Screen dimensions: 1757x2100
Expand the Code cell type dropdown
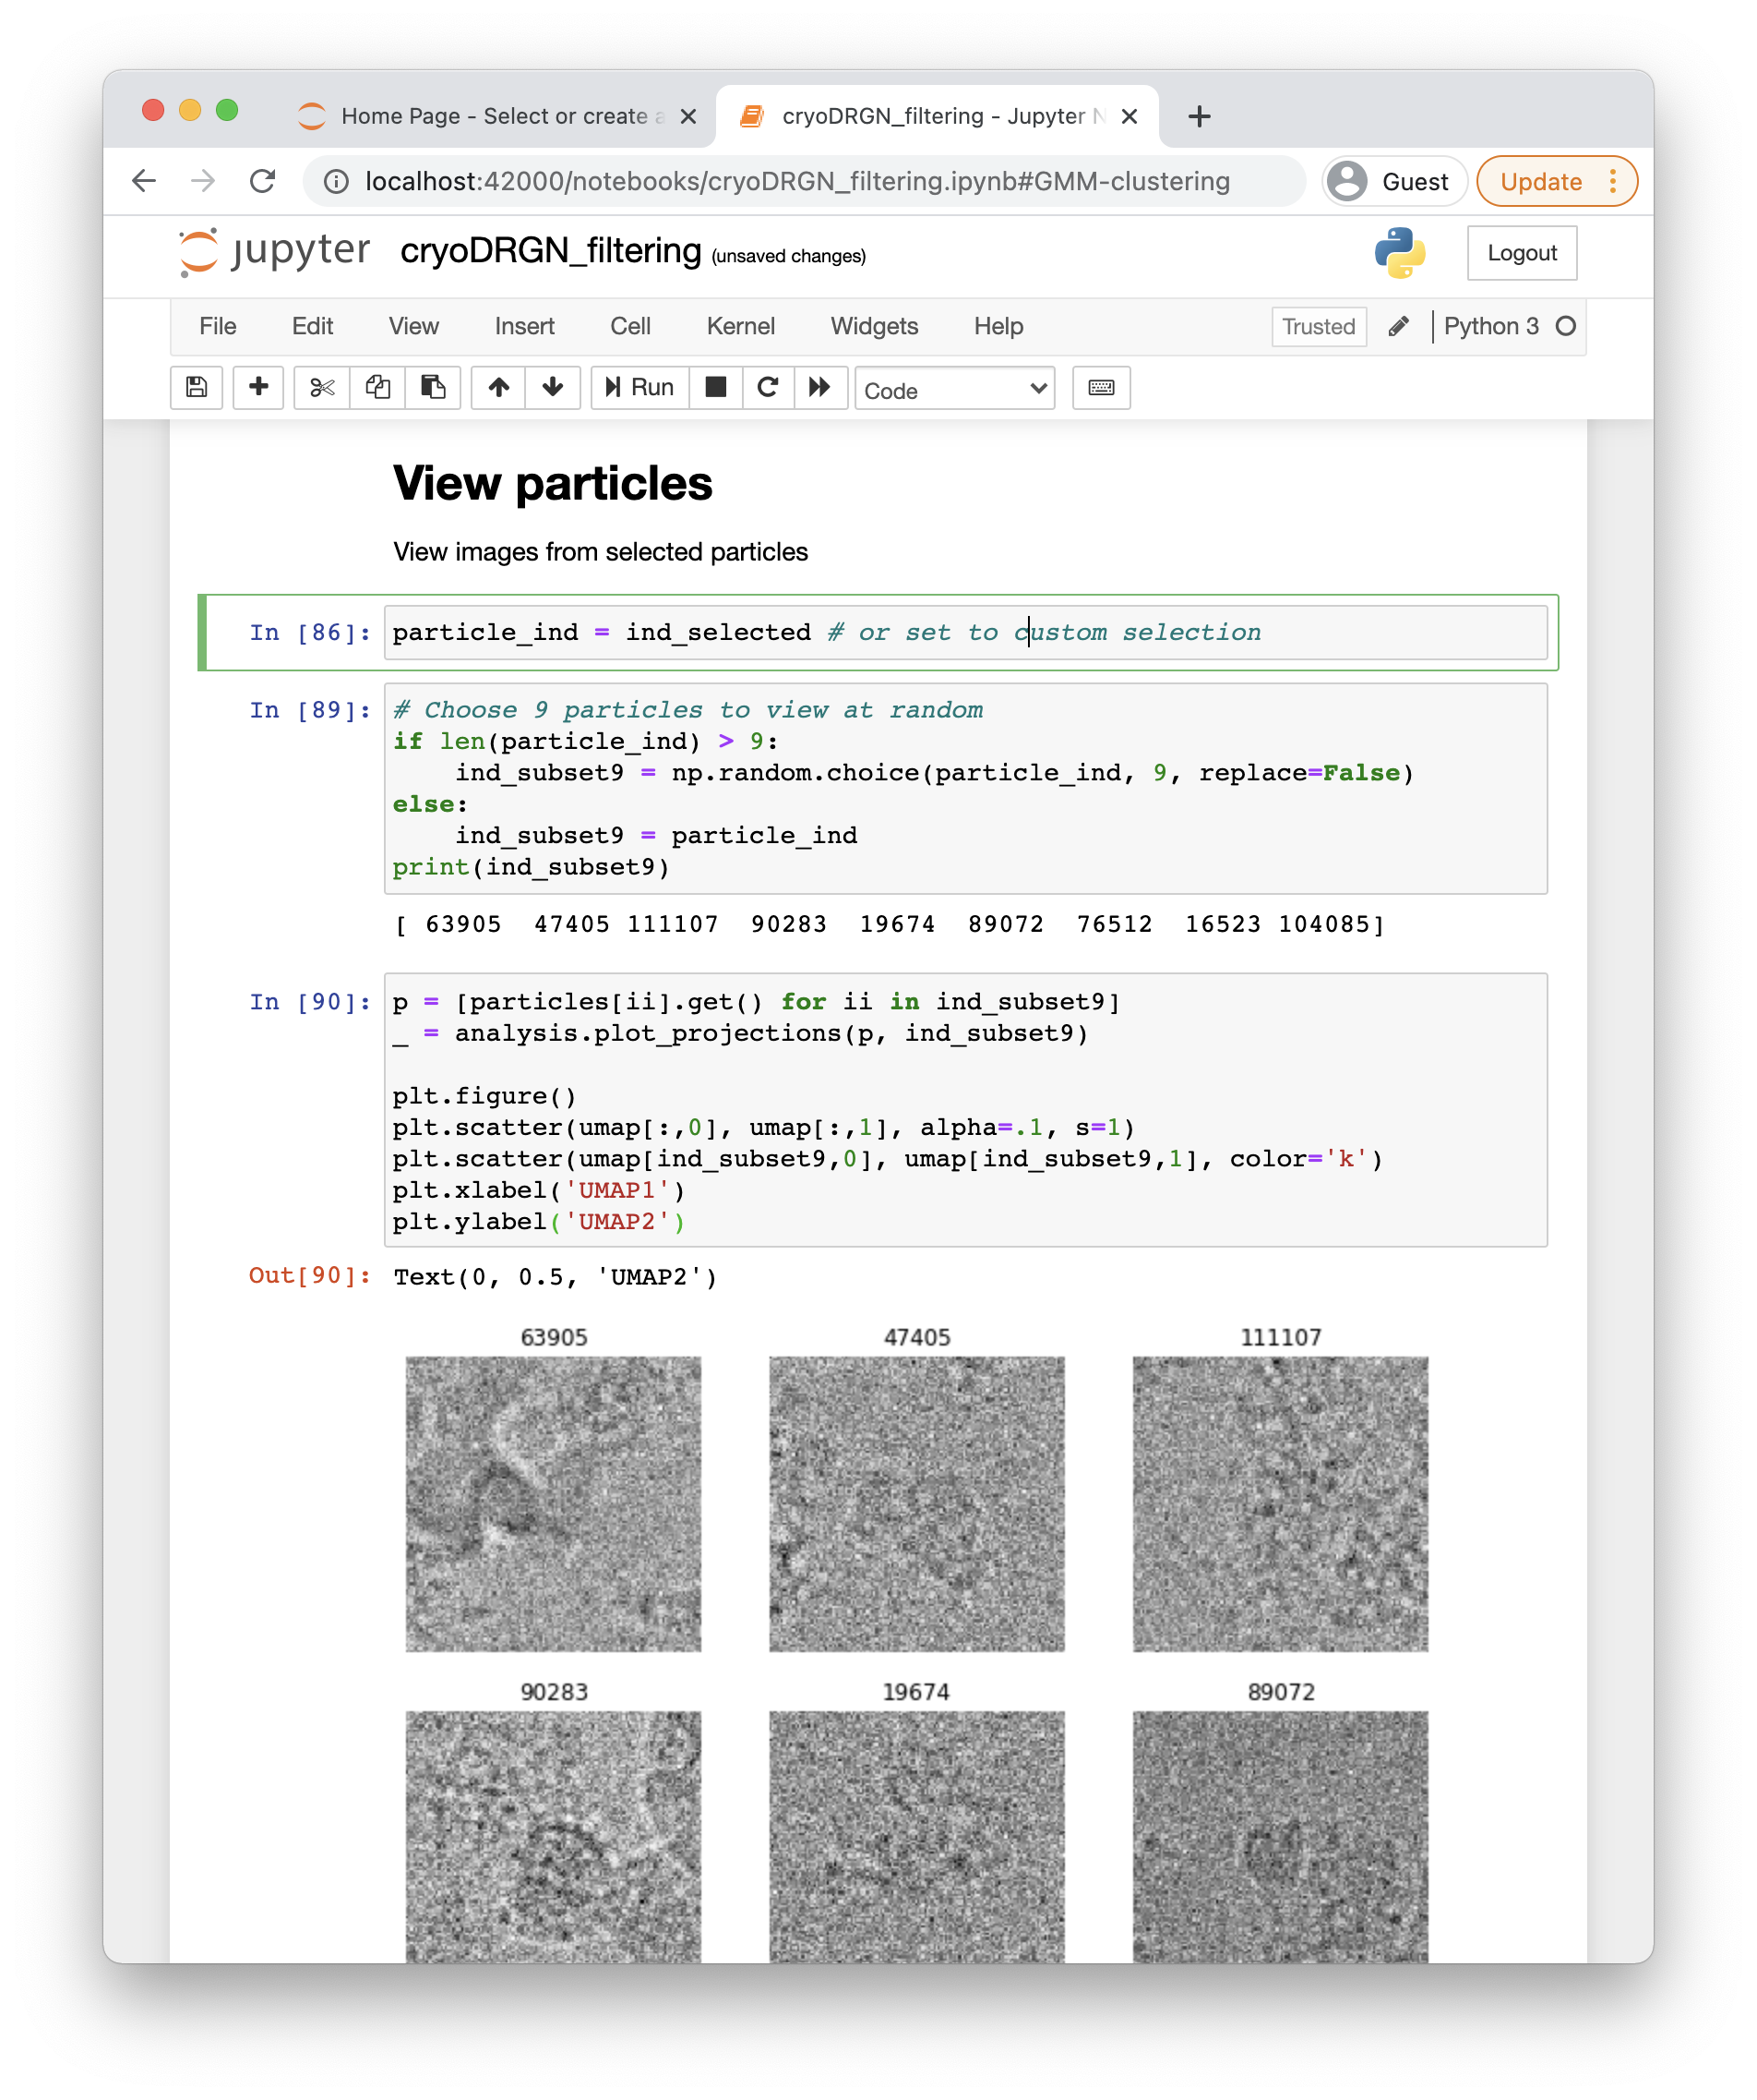pyautogui.click(x=954, y=389)
